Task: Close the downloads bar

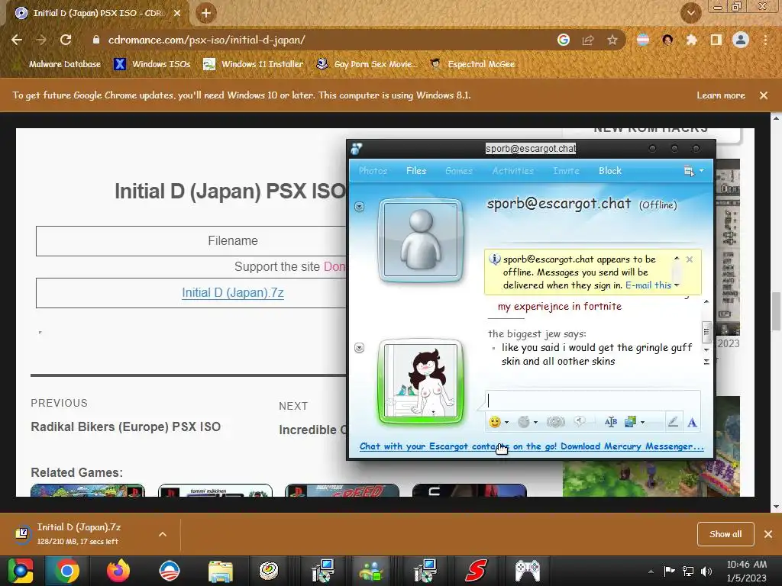Action: click(768, 534)
